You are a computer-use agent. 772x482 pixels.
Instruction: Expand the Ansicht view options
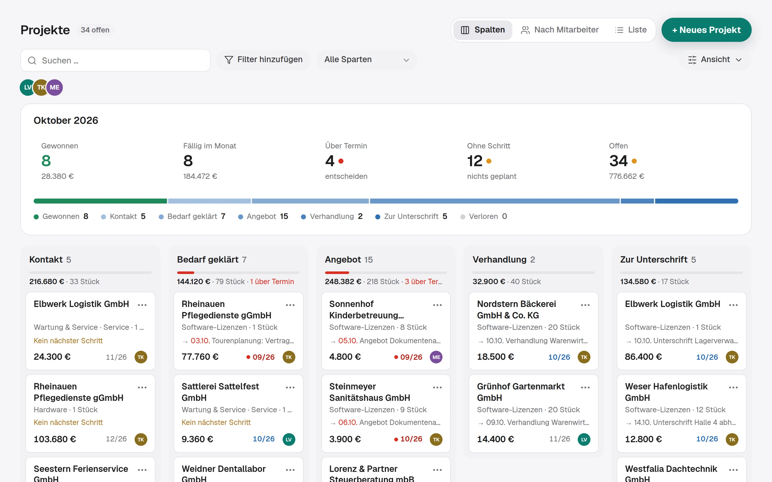click(715, 60)
